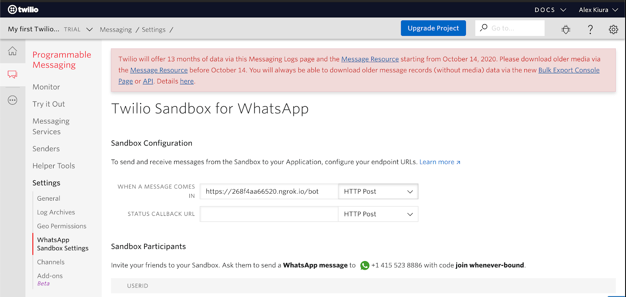
Task: Select the Settings section in sidebar
Action: point(46,183)
